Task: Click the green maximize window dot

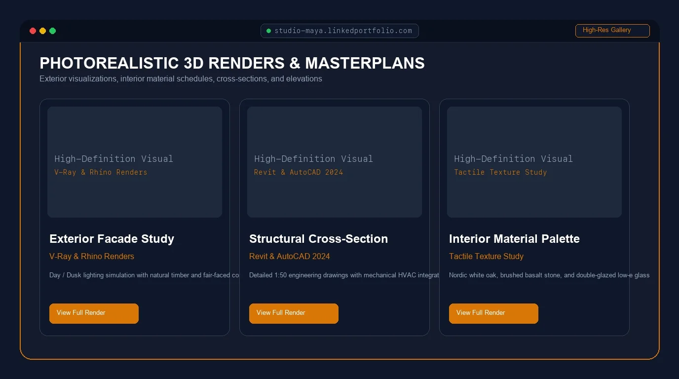Action: (x=53, y=31)
